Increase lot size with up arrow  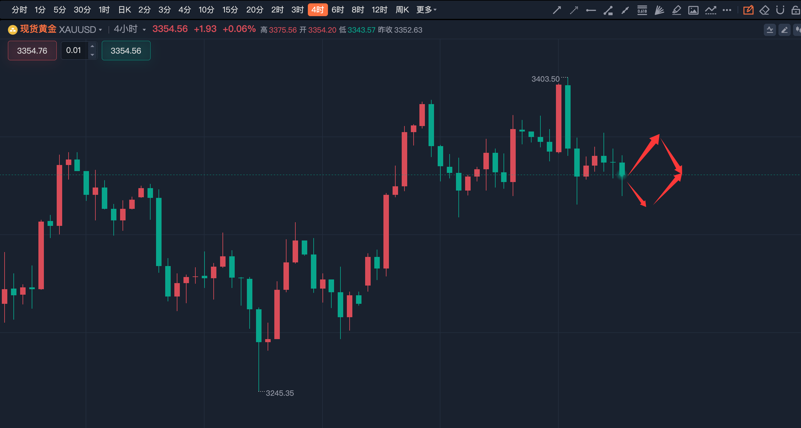[x=92, y=46]
